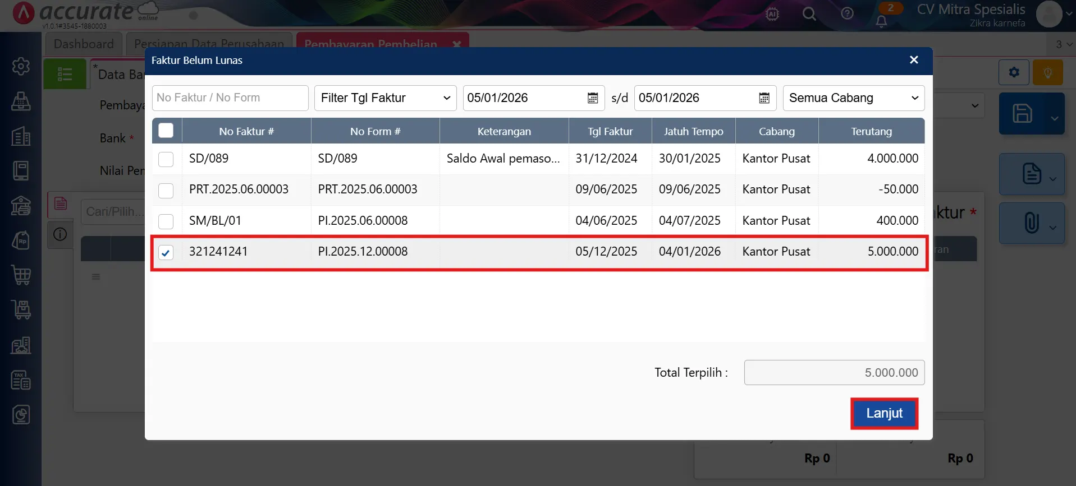Switch to the Dashboard tab
1076x486 pixels.
click(x=84, y=44)
